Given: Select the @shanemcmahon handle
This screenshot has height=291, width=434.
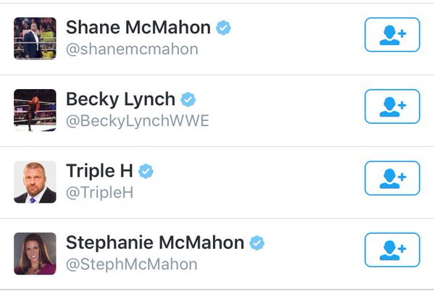Looking at the screenshot, I should [132, 49].
